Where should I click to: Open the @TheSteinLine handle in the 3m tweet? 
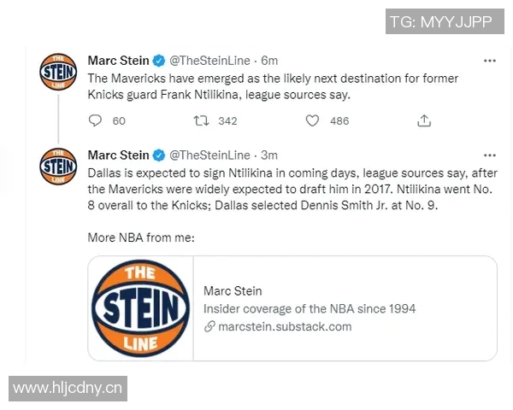[x=209, y=155]
